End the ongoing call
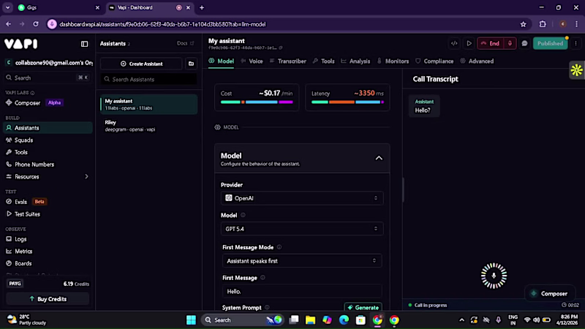Viewport: 585px width, 329px height. click(x=490, y=43)
